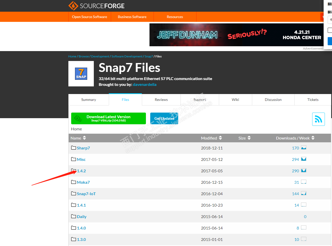Open the downloads chart icon for Snap7-IoT
The width and height of the screenshot is (332, 246).
click(x=304, y=193)
